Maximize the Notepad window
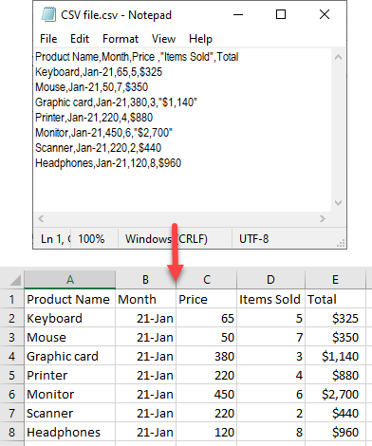372x446 pixels. [281, 14]
